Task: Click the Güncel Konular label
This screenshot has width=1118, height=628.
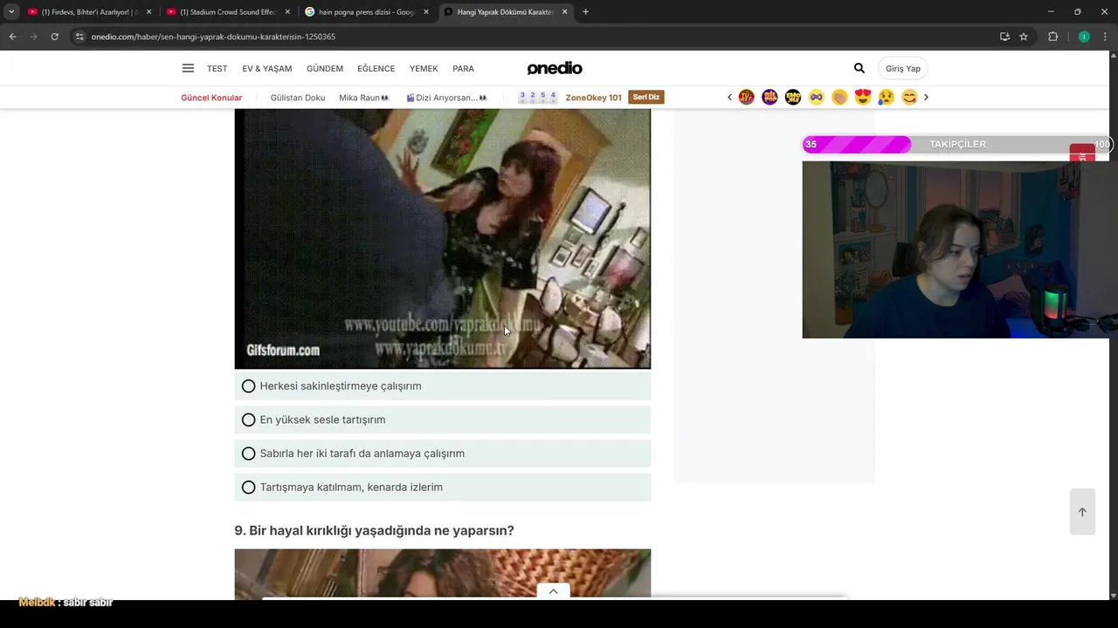Action: 211,98
